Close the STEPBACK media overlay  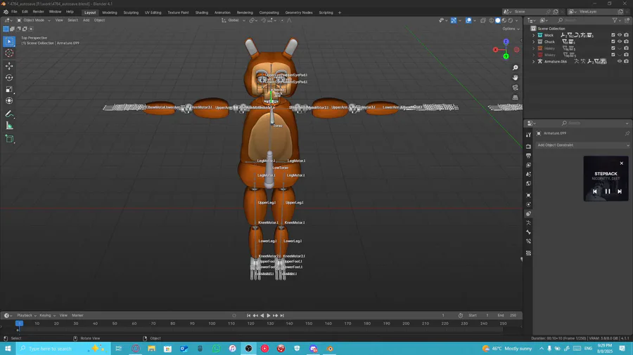pyautogui.click(x=622, y=163)
